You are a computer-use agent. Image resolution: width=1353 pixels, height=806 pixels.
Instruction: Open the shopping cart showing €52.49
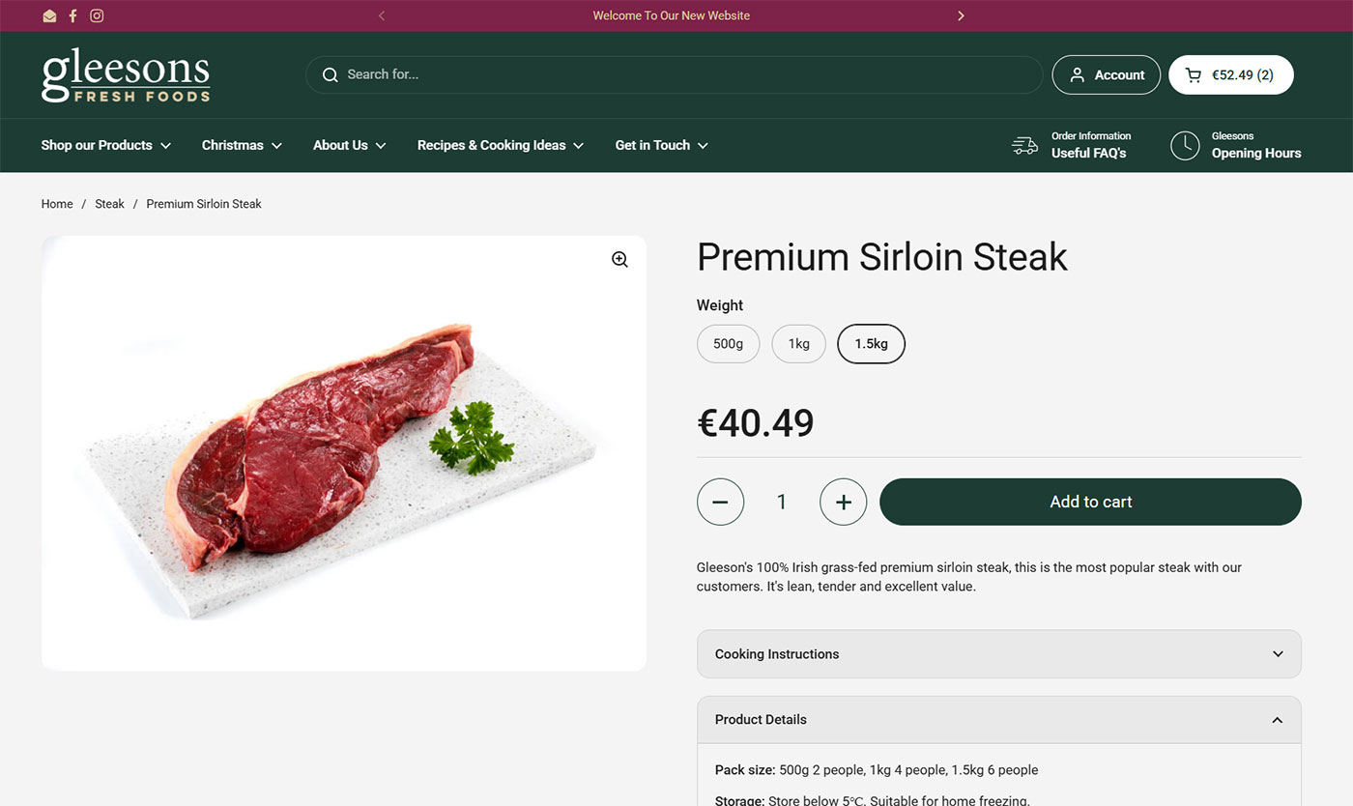(x=1230, y=74)
